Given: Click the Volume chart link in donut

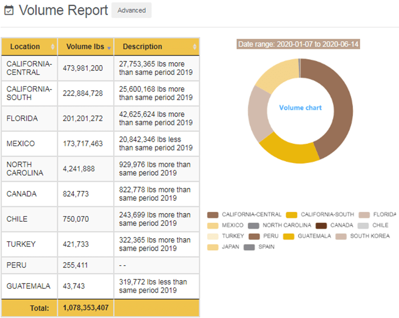Looking at the screenshot, I should click(300, 108).
